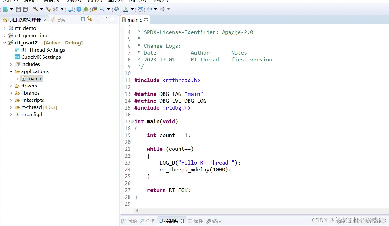Click the Save All toolbar icon
389x226 pixels.
pyautogui.click(x=25, y=9)
